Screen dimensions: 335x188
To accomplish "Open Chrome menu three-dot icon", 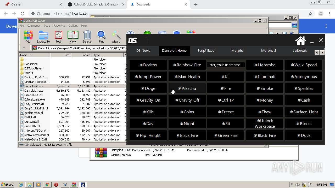I will (x=329, y=14).
